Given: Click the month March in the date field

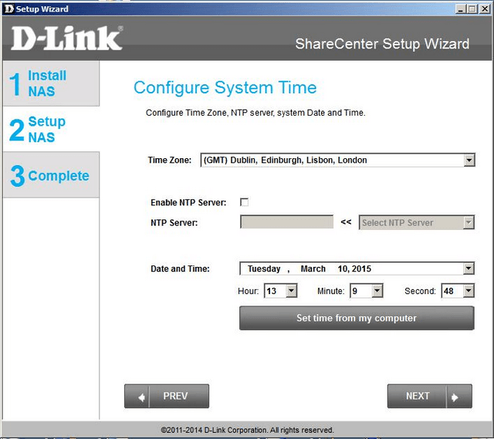Looking at the screenshot, I should click(313, 268).
